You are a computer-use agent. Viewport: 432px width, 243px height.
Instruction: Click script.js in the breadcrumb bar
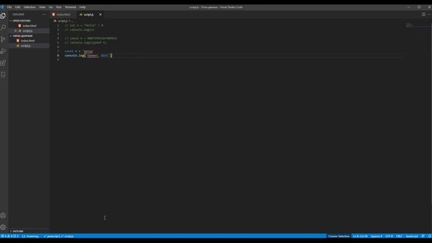(x=63, y=21)
